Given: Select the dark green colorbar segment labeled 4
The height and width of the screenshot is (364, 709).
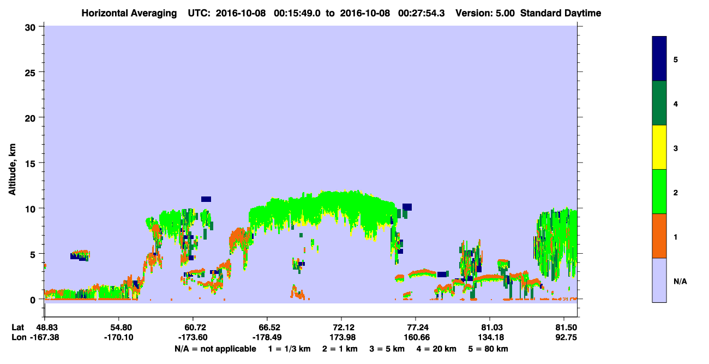Looking at the screenshot, I should coord(659,103).
